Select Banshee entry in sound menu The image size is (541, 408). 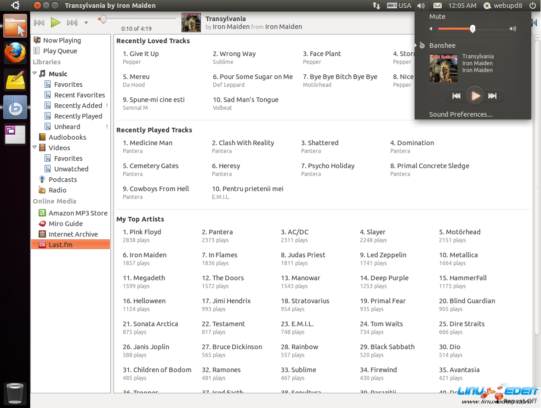[442, 45]
